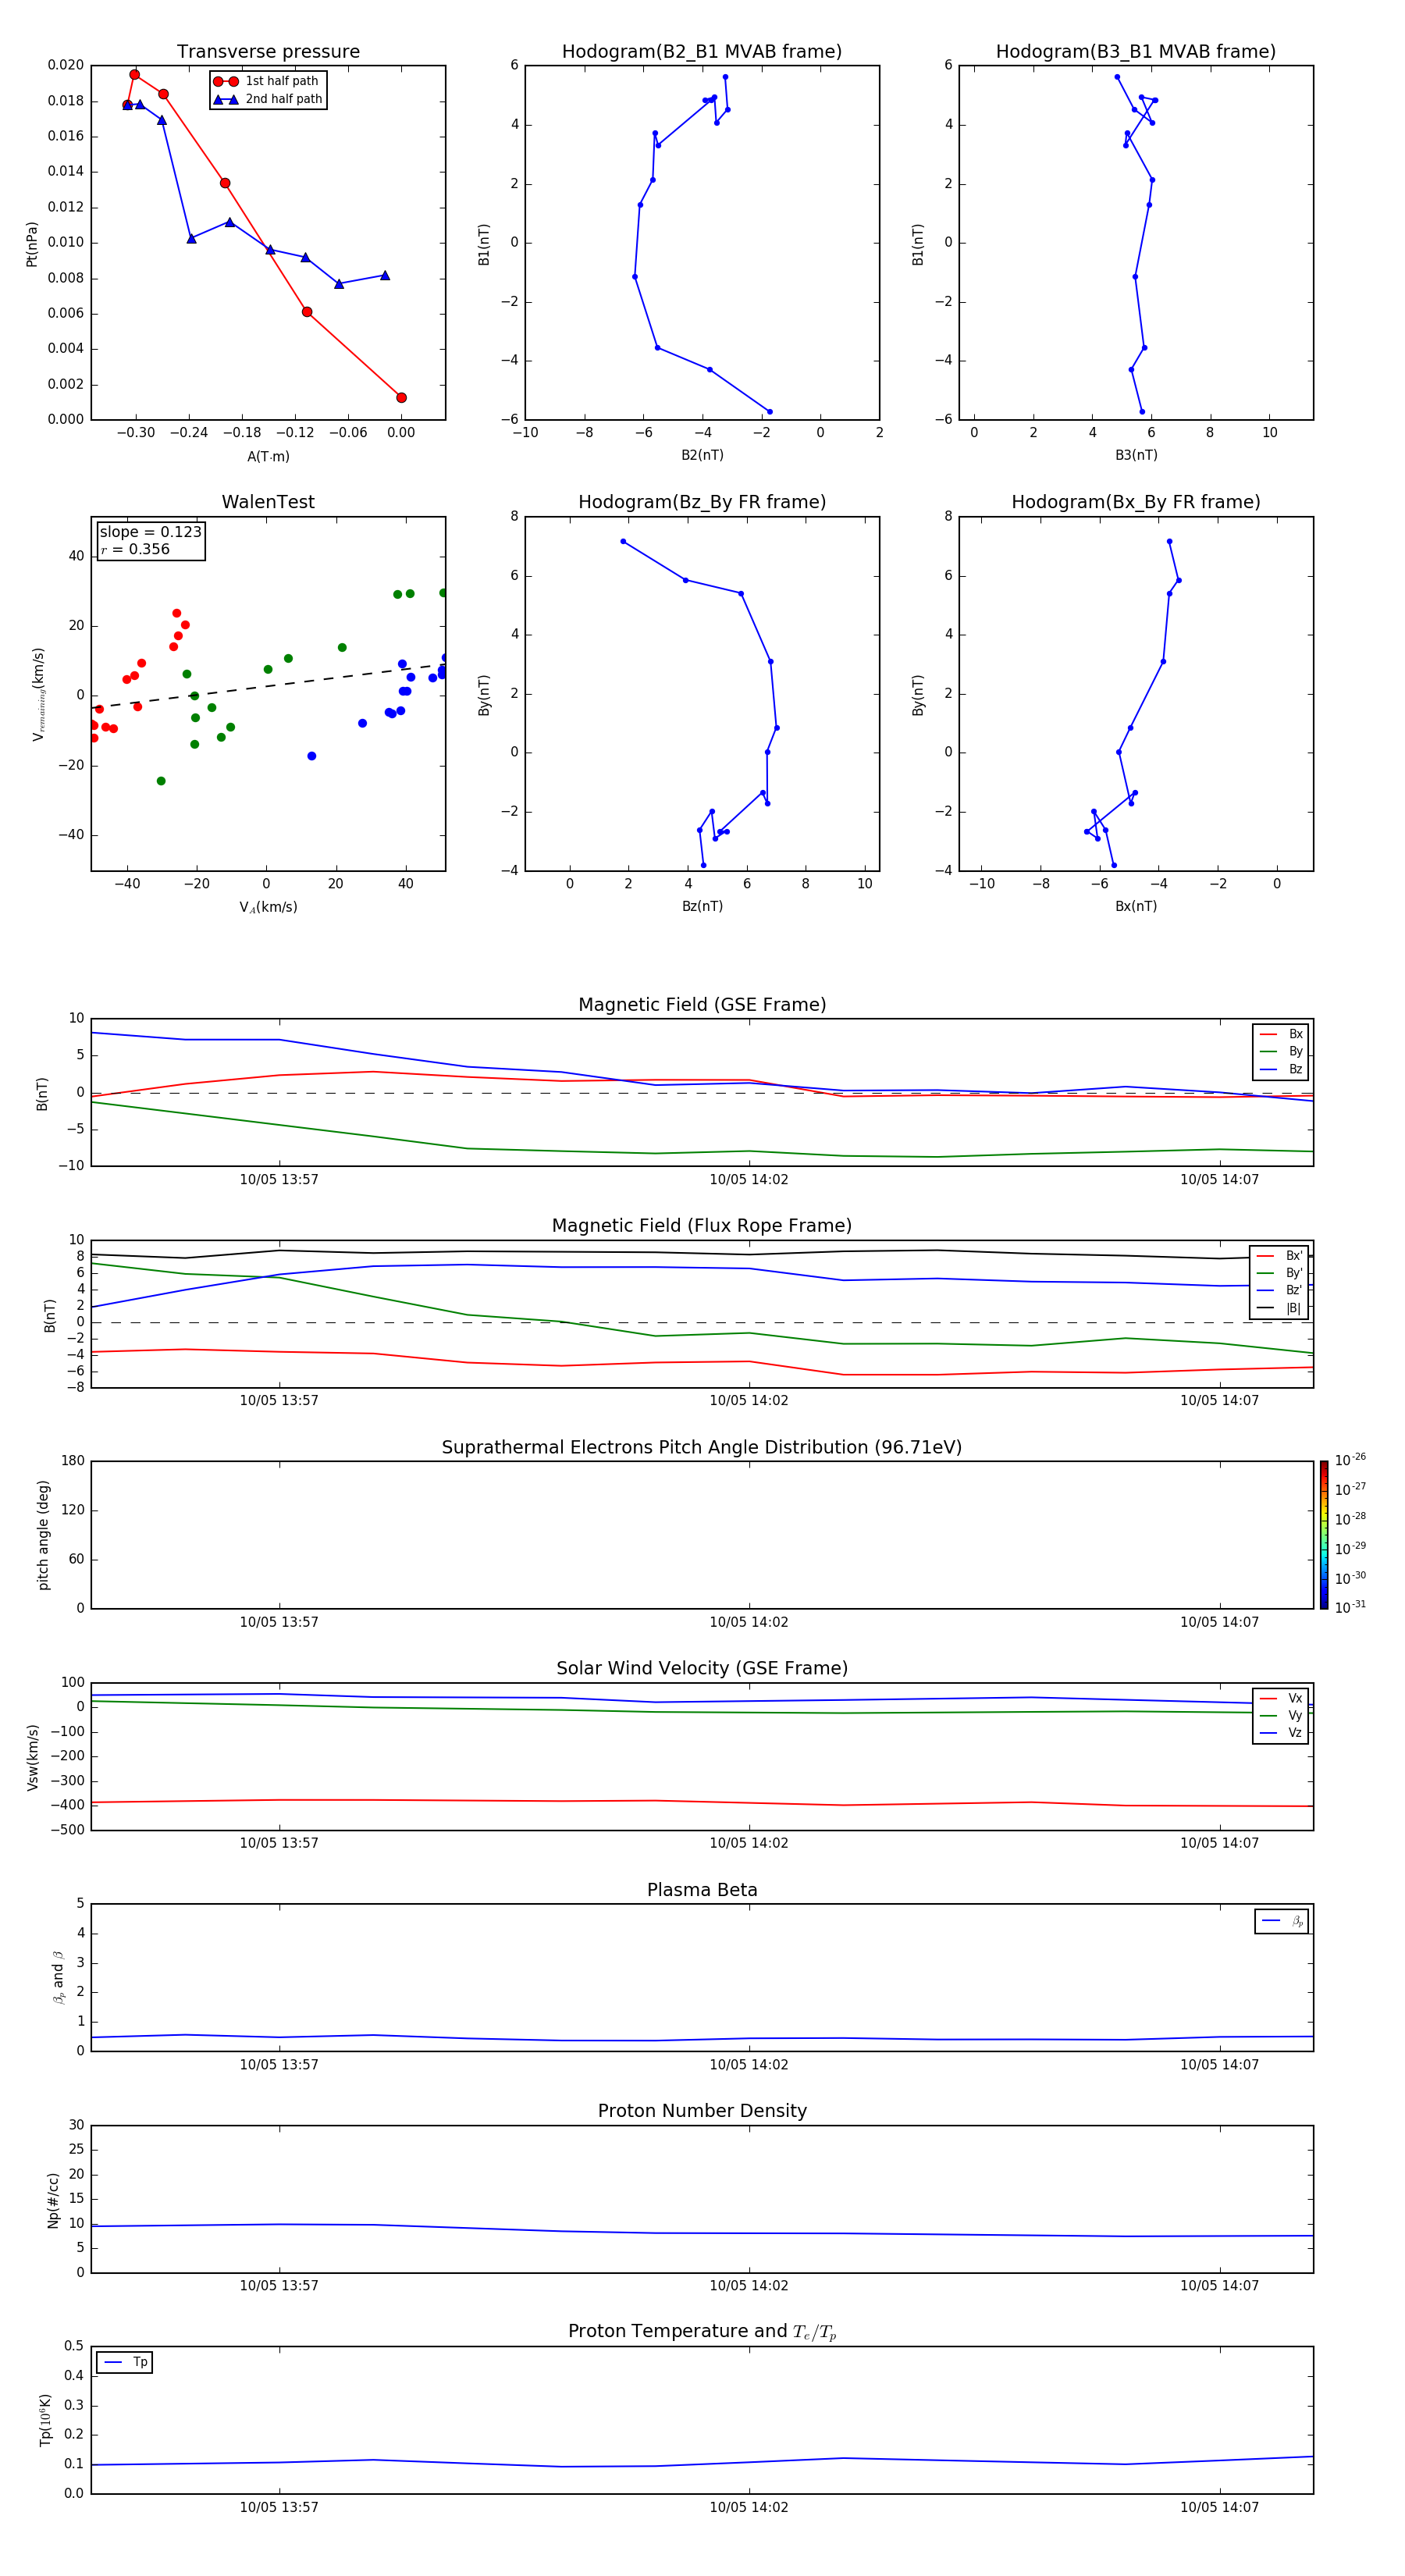This screenshot has height=2576, width=1405.
Task: Click the "pitch angle (deg)" y-axis label
Action: pyautogui.click(x=43, y=1535)
